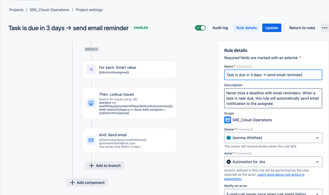Screen dimensions: 329x195
Task: Open the Audit log
Action: (x=220, y=28)
